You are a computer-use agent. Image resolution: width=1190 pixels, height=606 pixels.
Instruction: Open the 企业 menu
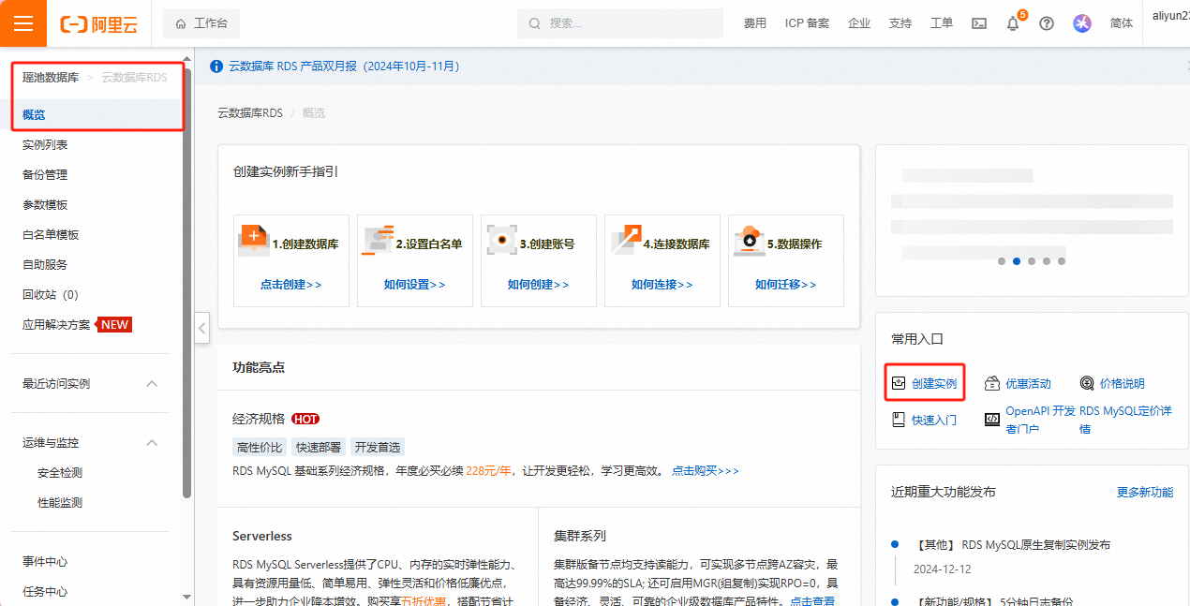click(858, 23)
